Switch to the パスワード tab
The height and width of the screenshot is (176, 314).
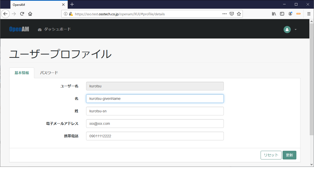tap(49, 73)
